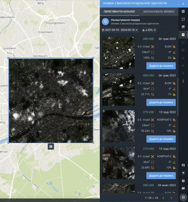Viewport: 188px width, 202px height.
Task: Click the cloud cover icon next to 2%
Action: (174, 58)
